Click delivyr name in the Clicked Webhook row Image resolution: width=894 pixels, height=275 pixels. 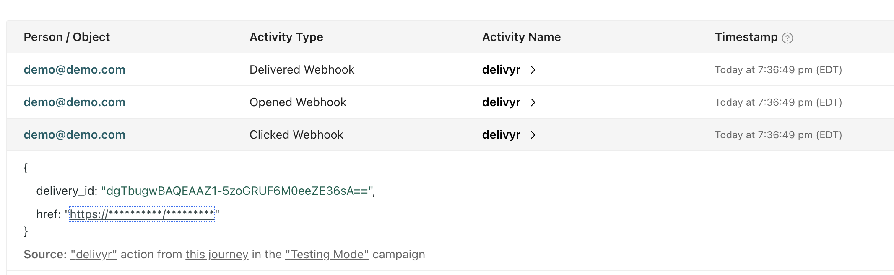coord(501,135)
